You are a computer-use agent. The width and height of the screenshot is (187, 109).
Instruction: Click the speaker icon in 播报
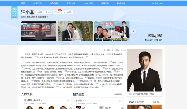(38, 12)
